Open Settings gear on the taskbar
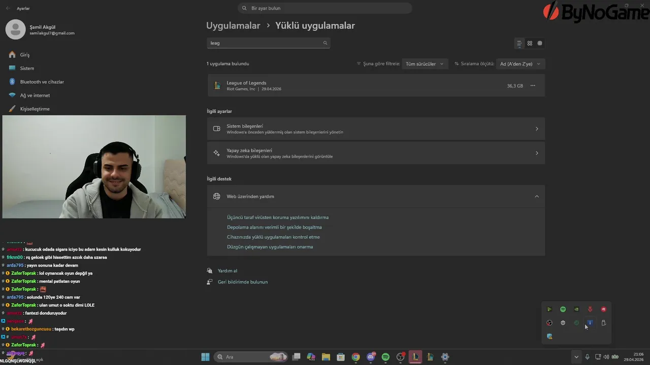 445,357
